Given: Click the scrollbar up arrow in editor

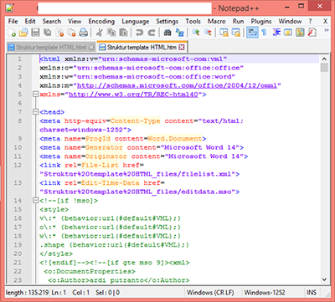Looking at the screenshot, I should coord(324,59).
